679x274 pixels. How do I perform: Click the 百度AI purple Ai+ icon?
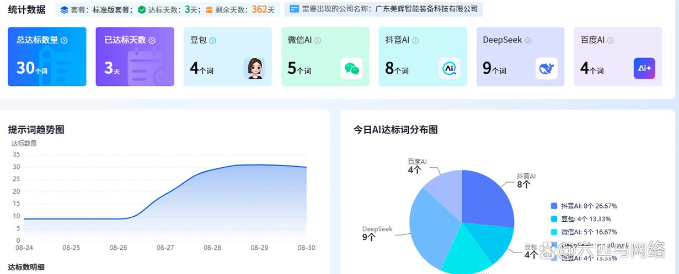pyautogui.click(x=644, y=69)
